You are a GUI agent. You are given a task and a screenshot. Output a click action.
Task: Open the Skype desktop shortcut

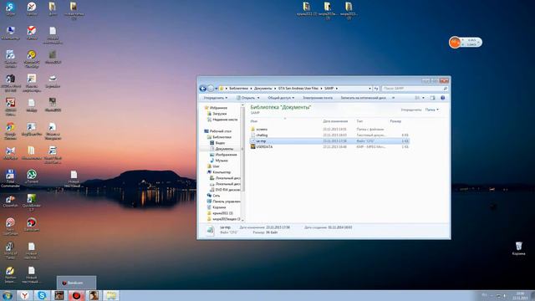click(x=10, y=9)
